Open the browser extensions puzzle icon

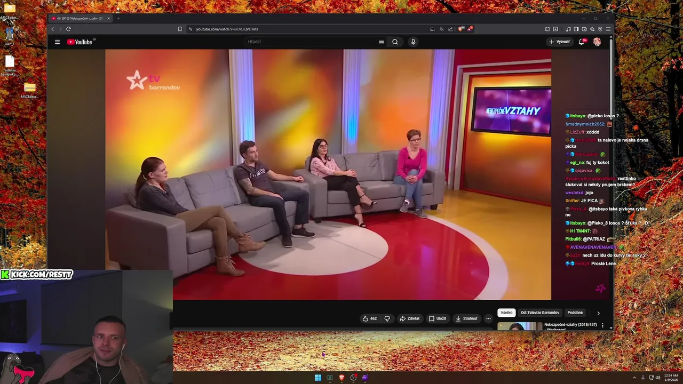547,29
